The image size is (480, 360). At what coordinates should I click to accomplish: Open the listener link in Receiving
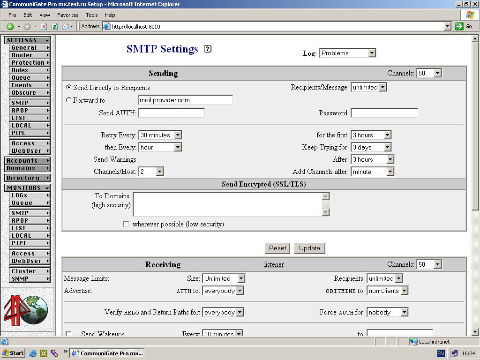pos(274,264)
